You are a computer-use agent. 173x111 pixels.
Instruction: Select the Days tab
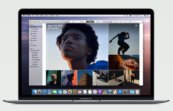pyautogui.click(x=90, y=22)
